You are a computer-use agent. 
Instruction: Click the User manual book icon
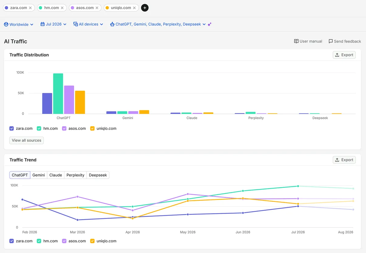pos(296,41)
